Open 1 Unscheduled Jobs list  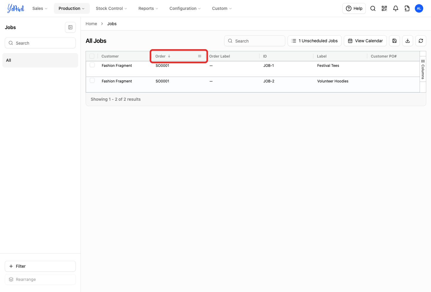[315, 41]
